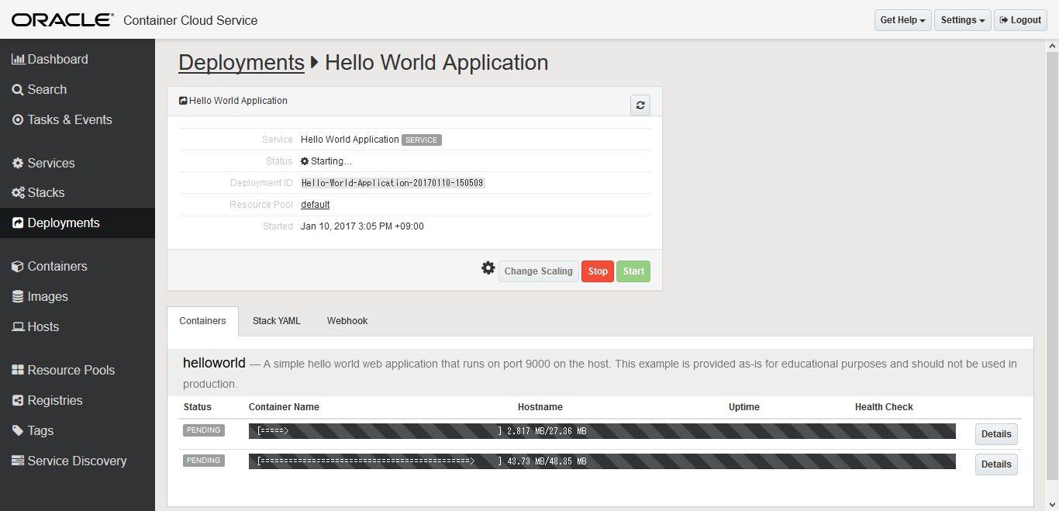1059x511 pixels.
Task: Click the 2.817 MB/27.36 MB progress bar
Action: coord(602,431)
